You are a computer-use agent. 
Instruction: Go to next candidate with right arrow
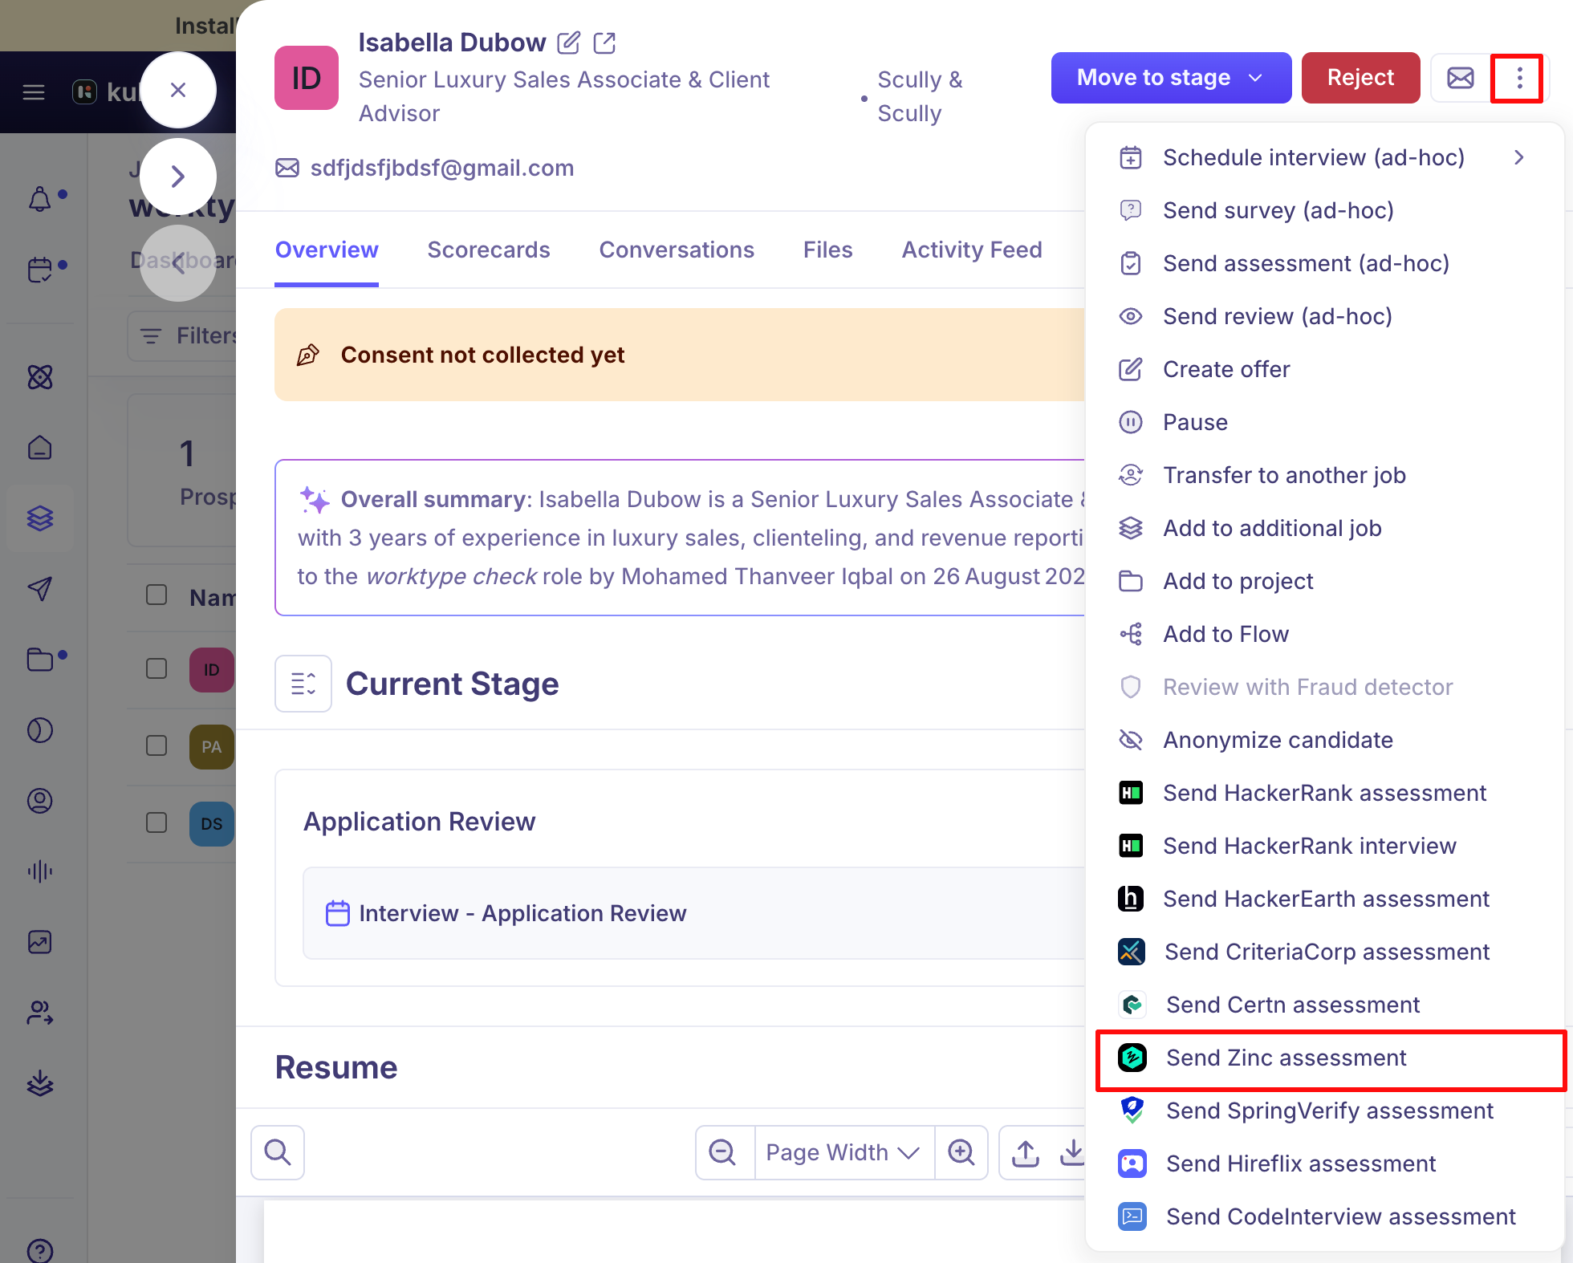[178, 177]
